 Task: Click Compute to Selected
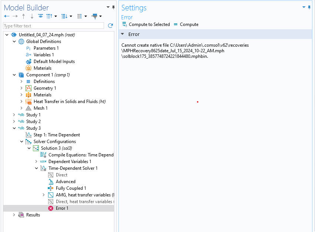146,24
